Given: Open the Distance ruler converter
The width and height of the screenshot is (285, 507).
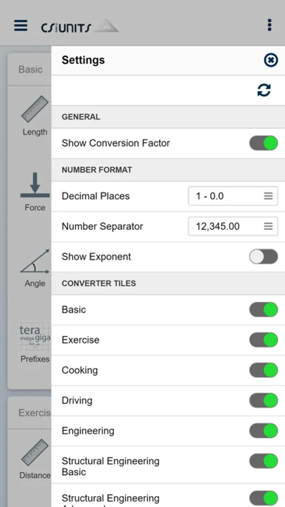Looking at the screenshot, I should [x=35, y=459].
